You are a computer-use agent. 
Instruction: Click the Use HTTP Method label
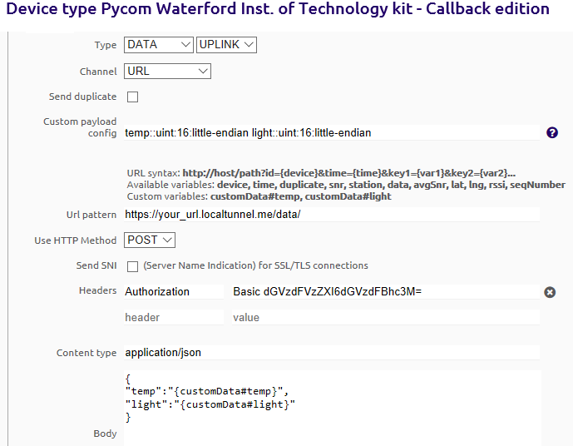[76, 240]
